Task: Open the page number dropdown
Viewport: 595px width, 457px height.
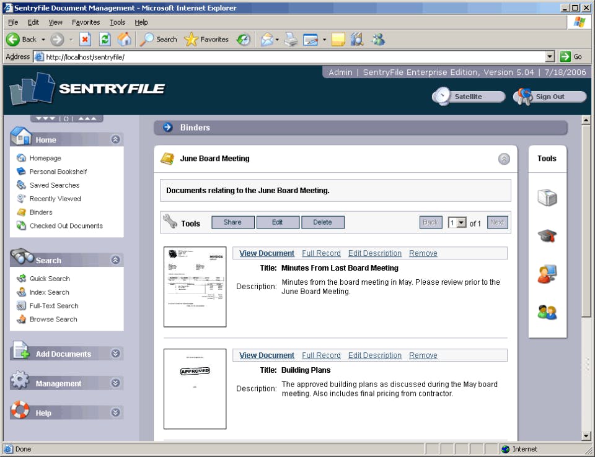Action: click(457, 222)
